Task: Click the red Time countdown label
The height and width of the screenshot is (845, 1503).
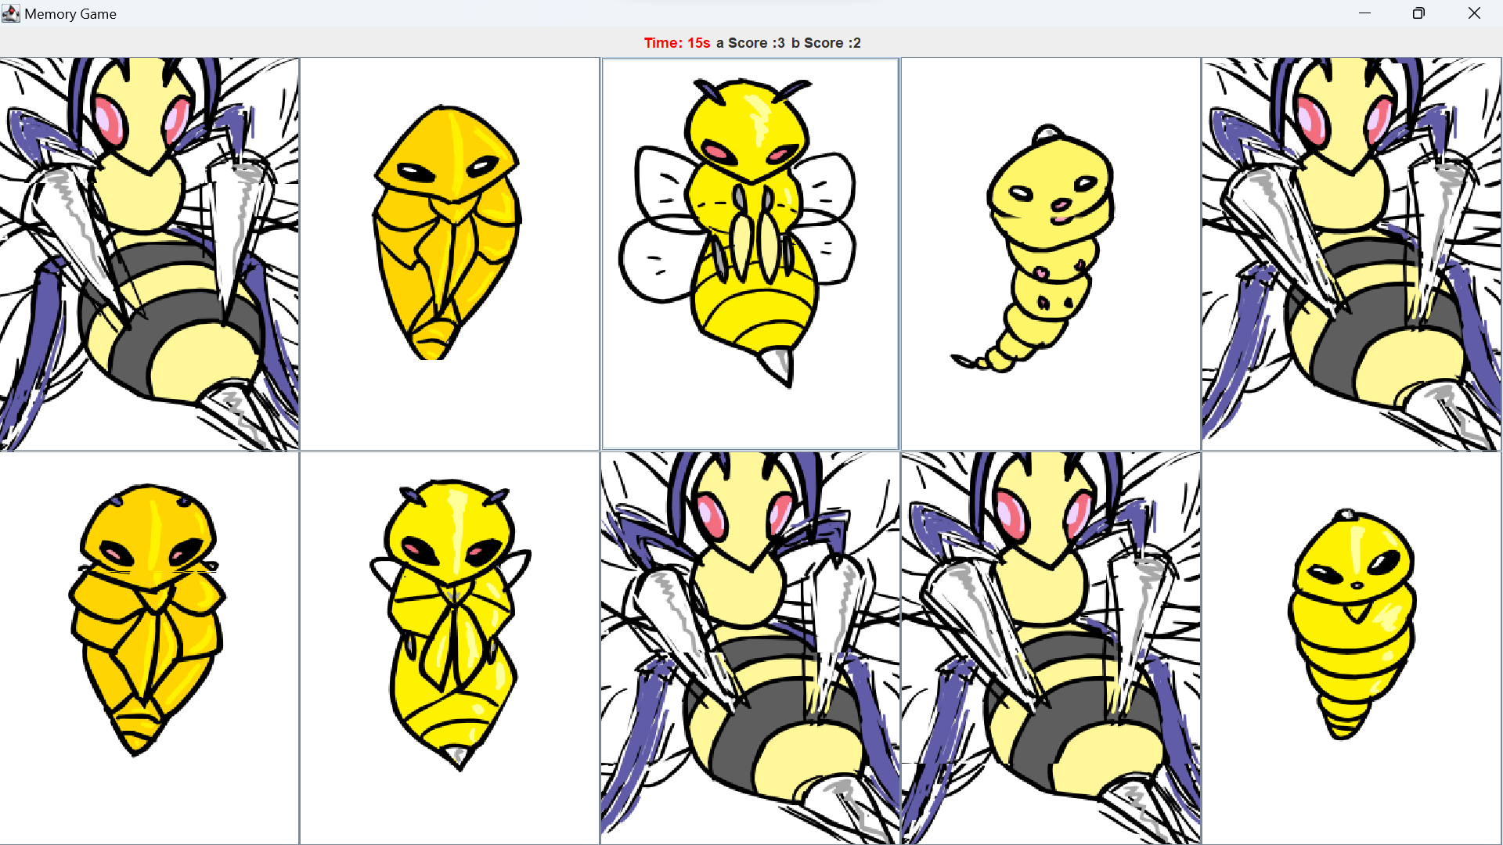Action: pos(676,43)
